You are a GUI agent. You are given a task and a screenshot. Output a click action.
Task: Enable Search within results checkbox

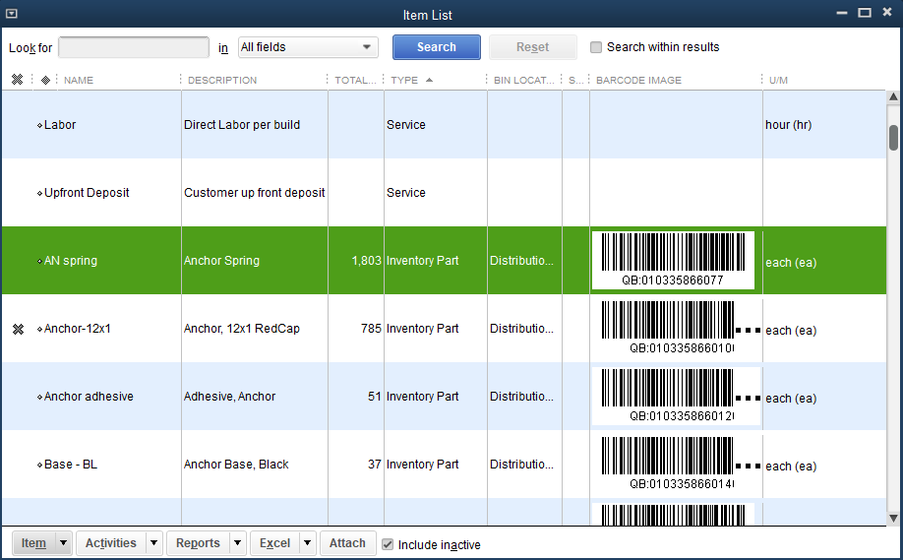tap(596, 47)
